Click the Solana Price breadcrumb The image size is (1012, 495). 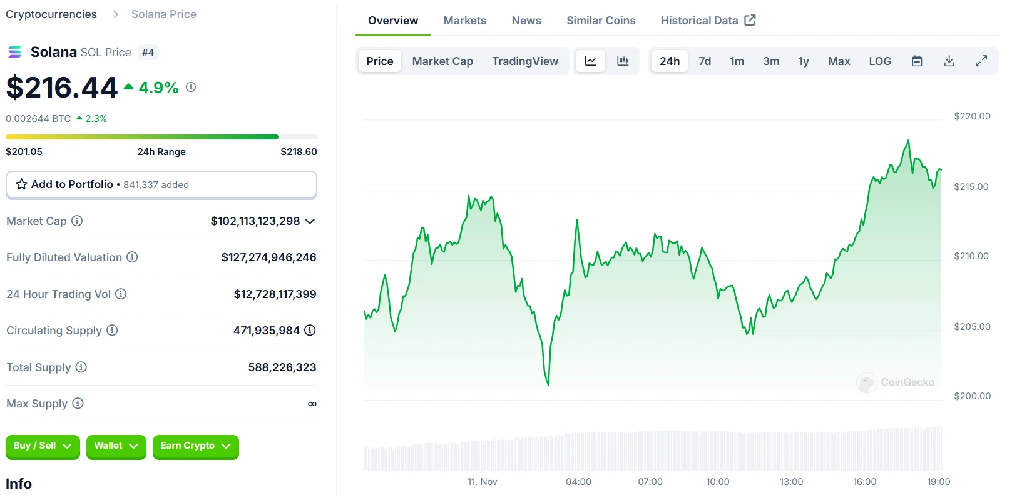coord(164,14)
